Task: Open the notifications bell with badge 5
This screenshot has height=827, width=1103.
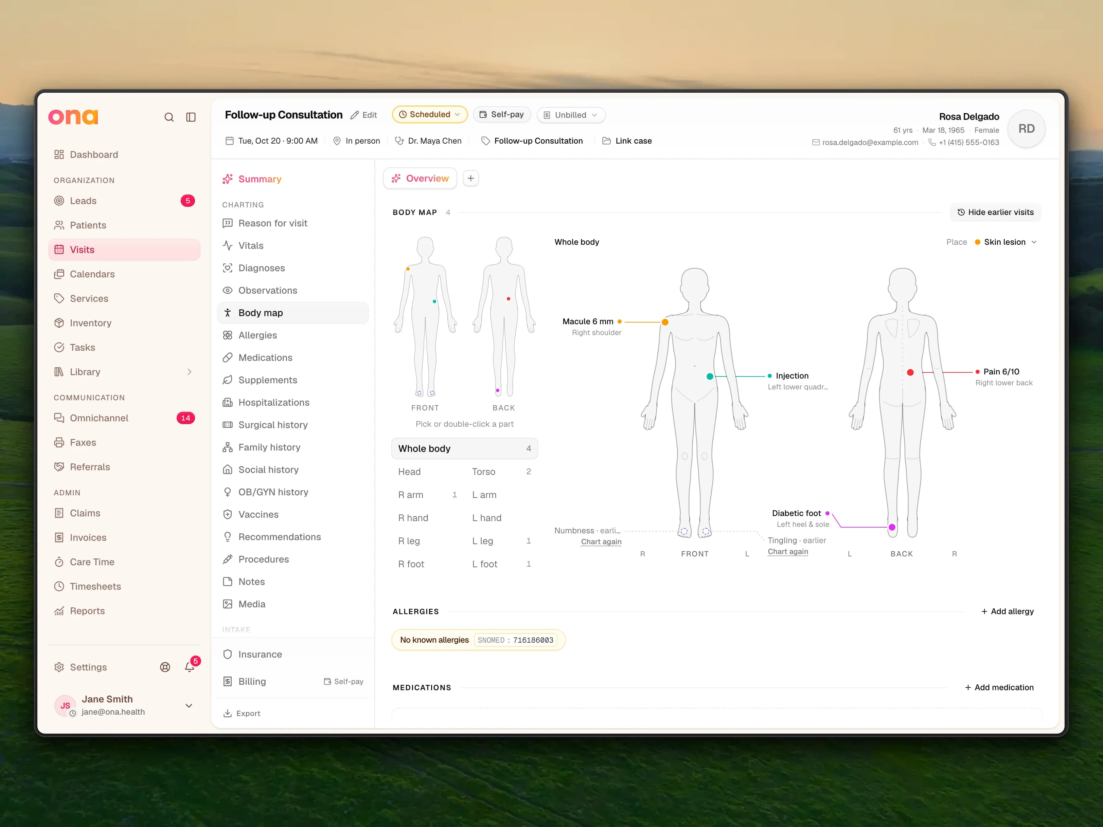Action: [190, 666]
